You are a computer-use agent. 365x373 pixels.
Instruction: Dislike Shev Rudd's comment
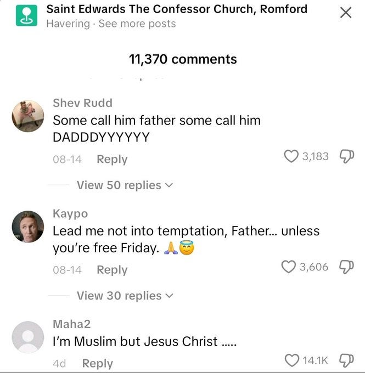click(343, 156)
